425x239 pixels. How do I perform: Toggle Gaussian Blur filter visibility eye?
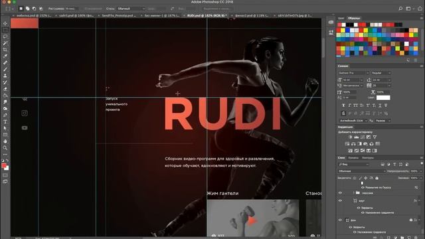point(363,187)
